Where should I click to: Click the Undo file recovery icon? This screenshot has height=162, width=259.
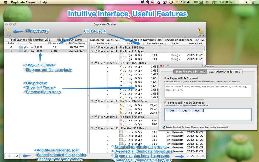[9, 31]
